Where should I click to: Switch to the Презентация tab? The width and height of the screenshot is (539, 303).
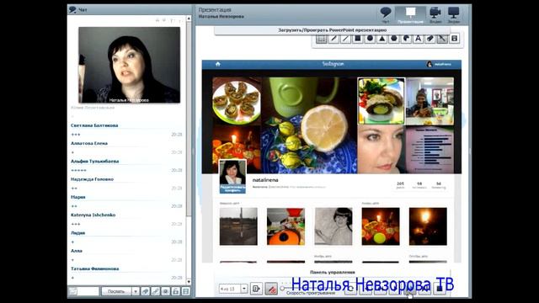pyautogui.click(x=410, y=15)
